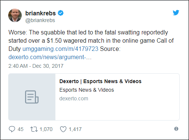Click the @briankrebs handle
Viewport: 189px width, 140px height.
40,20
